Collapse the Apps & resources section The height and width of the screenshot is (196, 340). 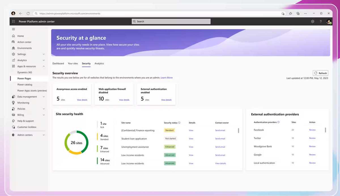[44, 66]
